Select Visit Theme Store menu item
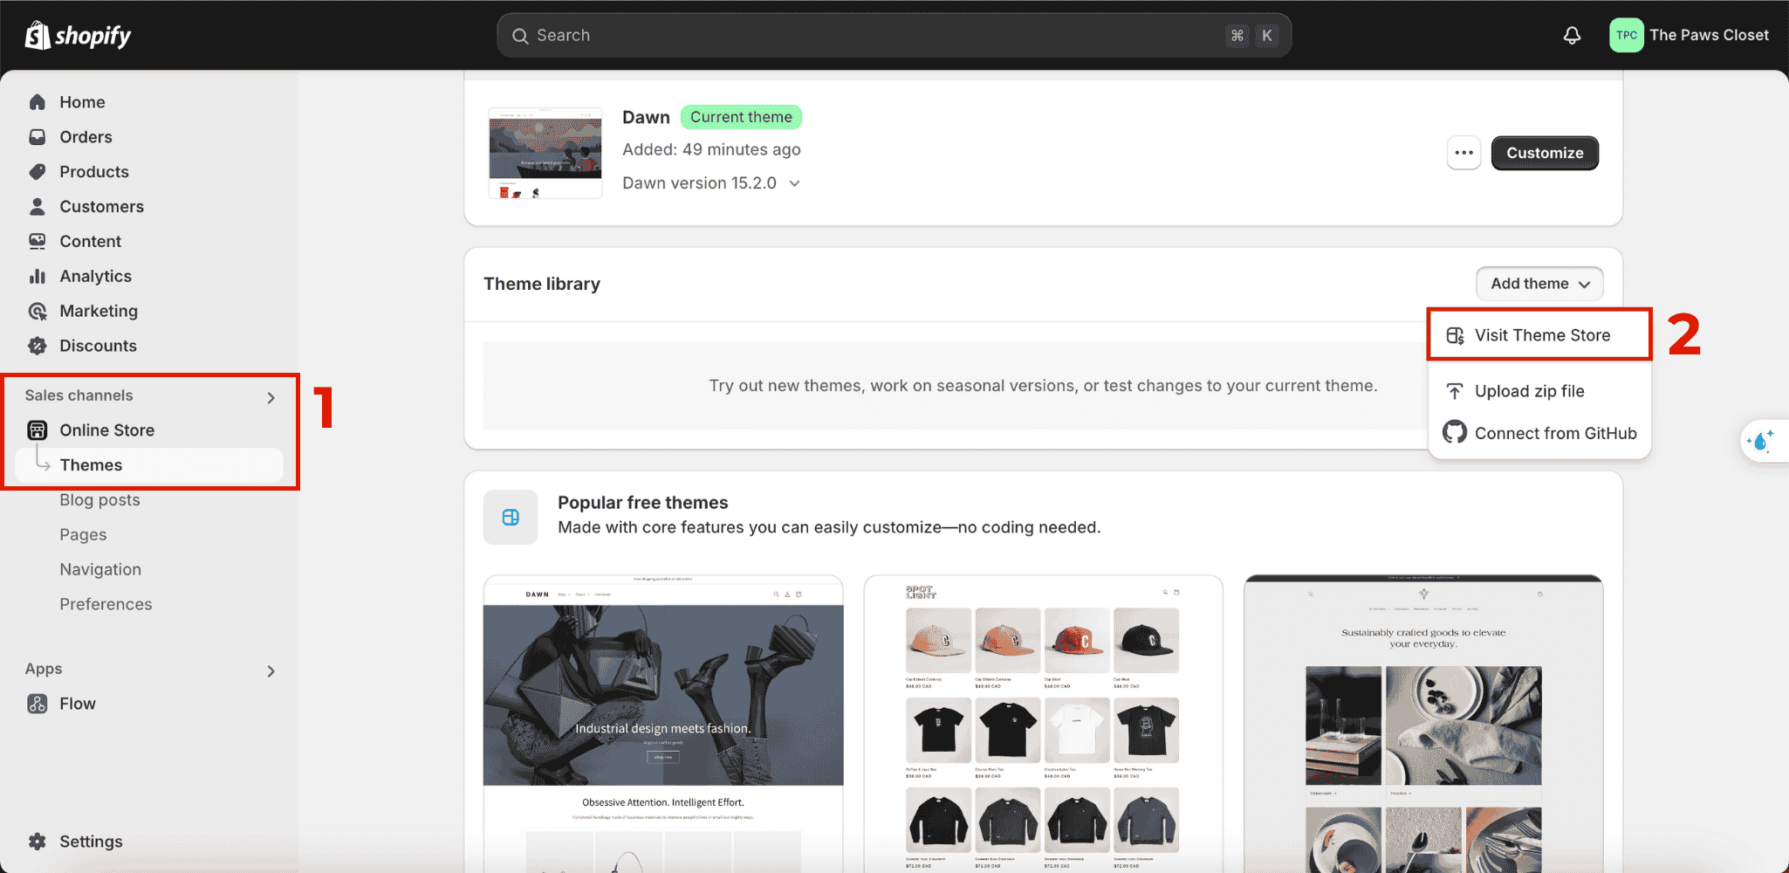This screenshot has width=1789, height=873. (x=1539, y=335)
